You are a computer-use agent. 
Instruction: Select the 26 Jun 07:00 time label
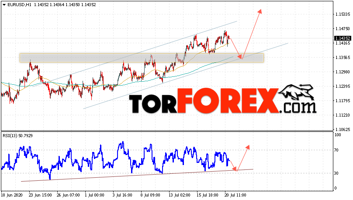coord(68,195)
